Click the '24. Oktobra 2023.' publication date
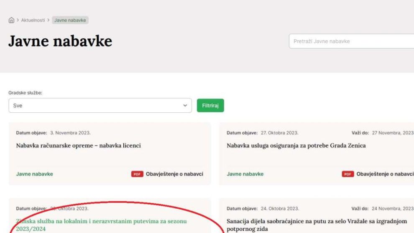Image resolution: width=414 pixels, height=233 pixels. tap(279, 208)
